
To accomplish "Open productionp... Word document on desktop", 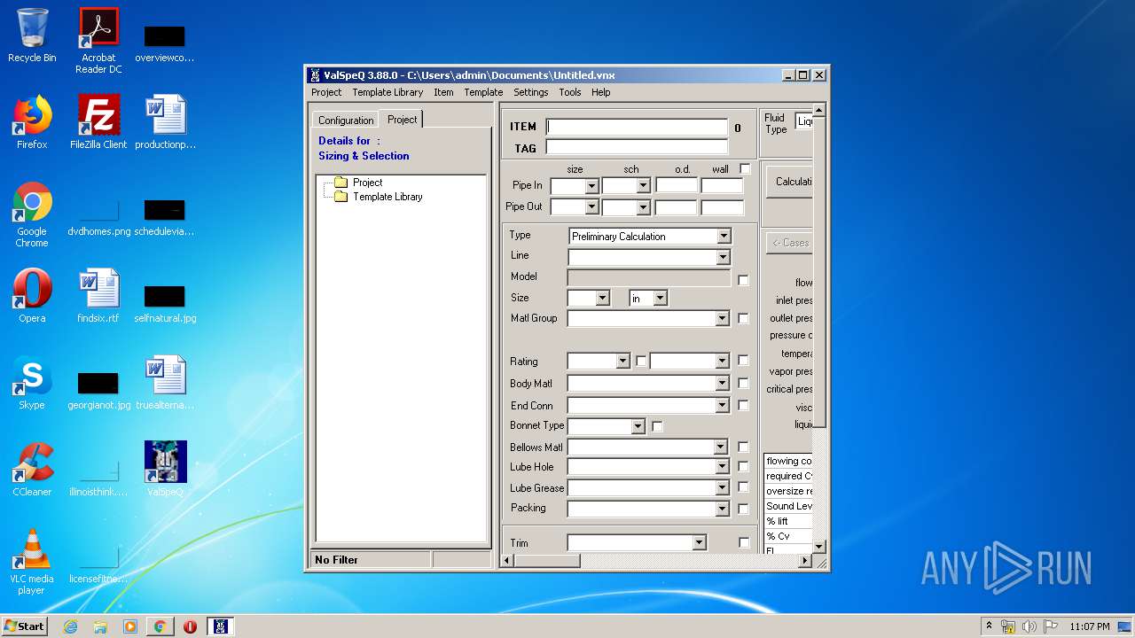I will point(165,122).
